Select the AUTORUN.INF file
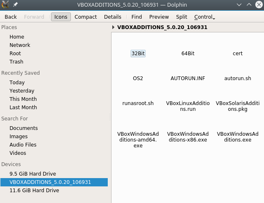264x203 pixels. tap(188, 78)
